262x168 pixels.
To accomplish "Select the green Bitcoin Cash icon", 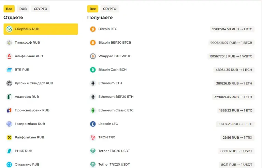I will tap(93, 70).
